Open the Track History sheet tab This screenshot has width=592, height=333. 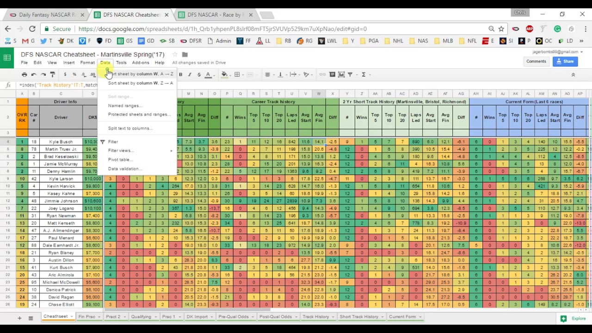pos(315,317)
